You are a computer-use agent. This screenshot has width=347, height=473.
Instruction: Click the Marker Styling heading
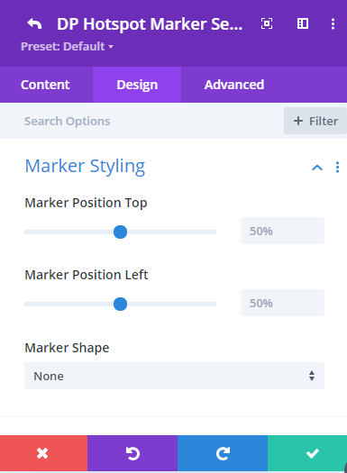tap(85, 166)
